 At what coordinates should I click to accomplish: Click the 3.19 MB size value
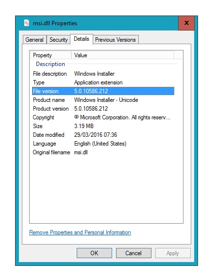(83, 126)
